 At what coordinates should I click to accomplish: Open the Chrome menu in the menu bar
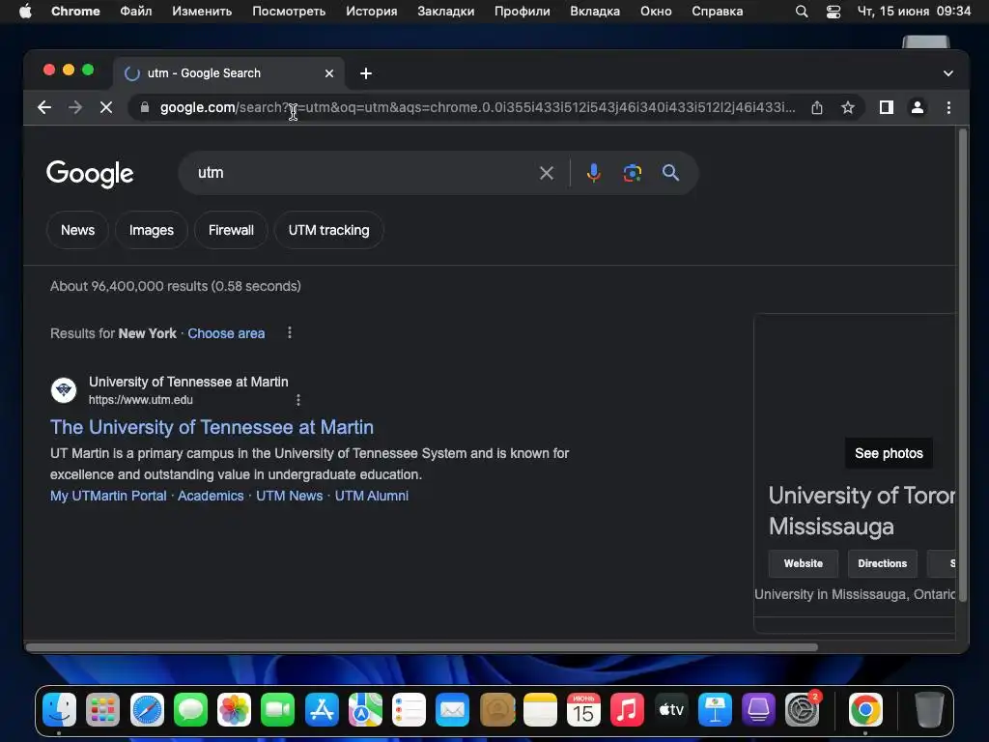pyautogui.click(x=75, y=11)
